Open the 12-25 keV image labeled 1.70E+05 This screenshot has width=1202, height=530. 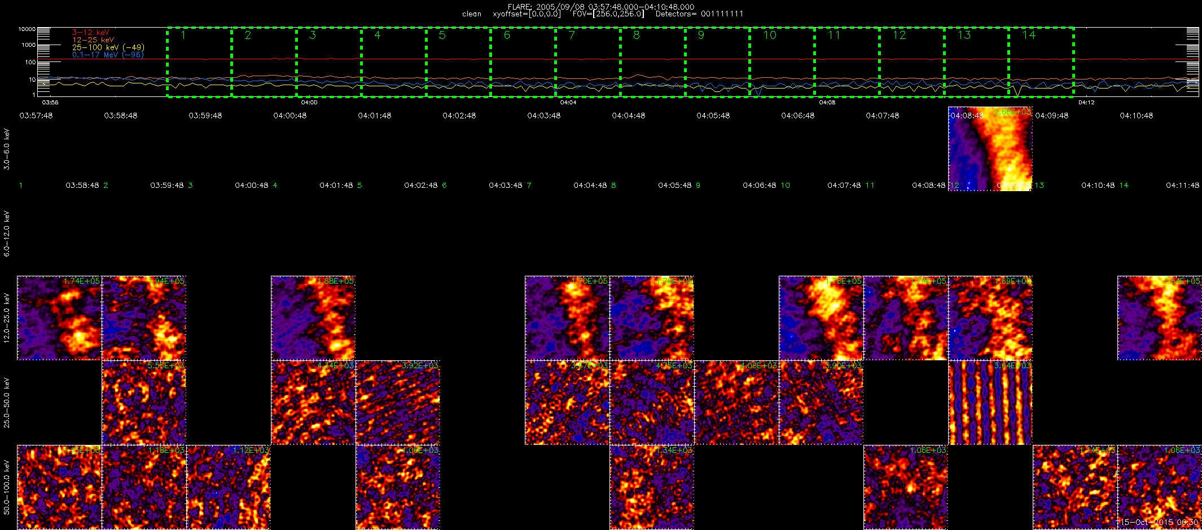coord(567,318)
